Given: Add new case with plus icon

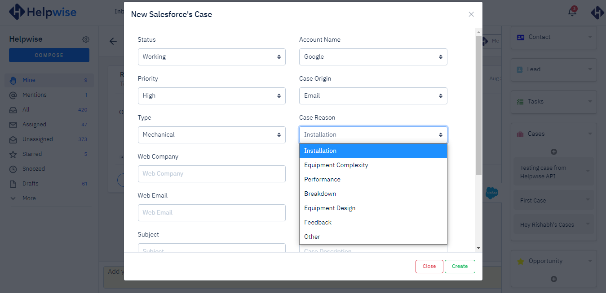Looking at the screenshot, I should 553,152.
